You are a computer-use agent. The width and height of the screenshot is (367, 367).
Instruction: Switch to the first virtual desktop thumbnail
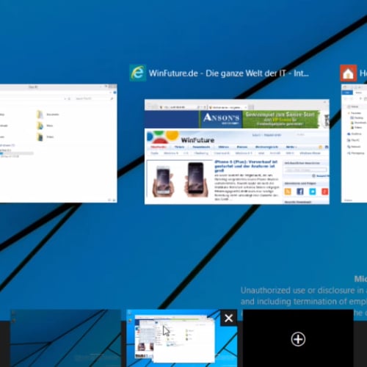[x=65, y=338]
